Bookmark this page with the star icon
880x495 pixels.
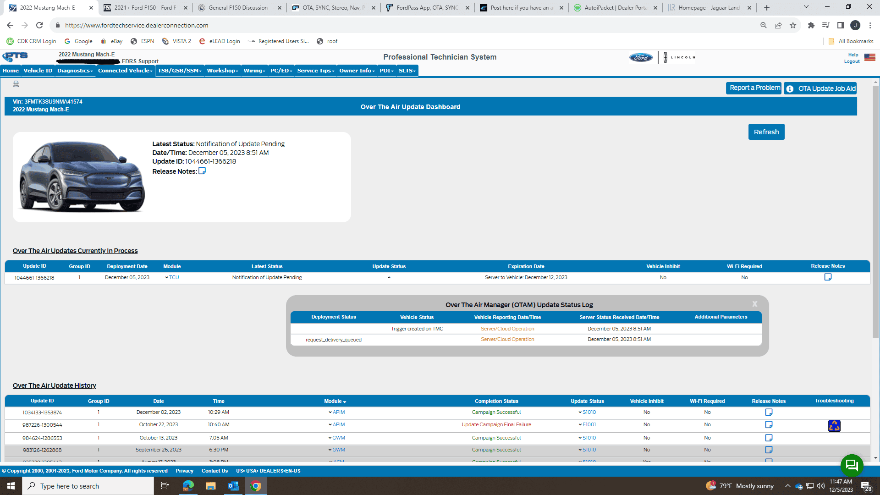pyautogui.click(x=793, y=26)
